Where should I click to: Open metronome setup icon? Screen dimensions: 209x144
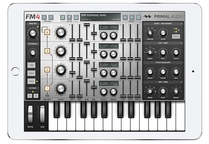point(63,17)
